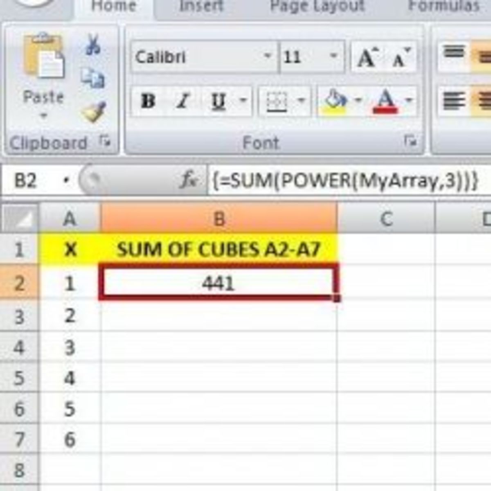Click the red font color swatch
491x491 pixels.
385,109
